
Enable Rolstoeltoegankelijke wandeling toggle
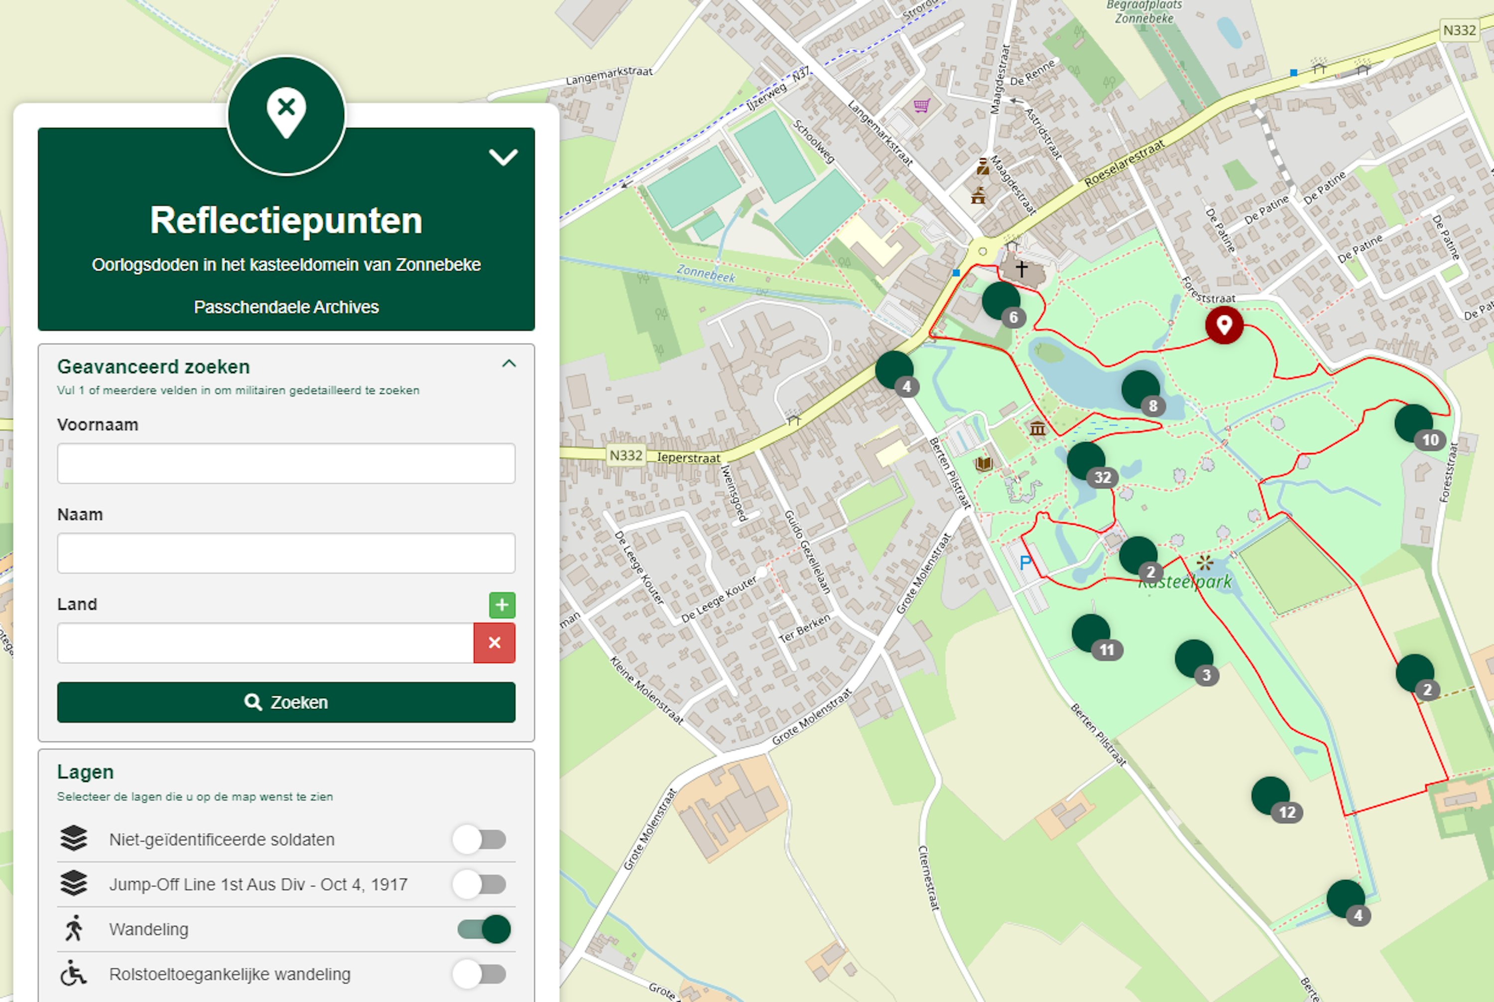(x=480, y=974)
